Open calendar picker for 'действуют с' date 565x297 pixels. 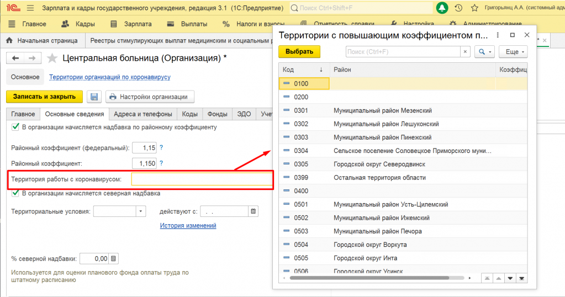pos(253,211)
